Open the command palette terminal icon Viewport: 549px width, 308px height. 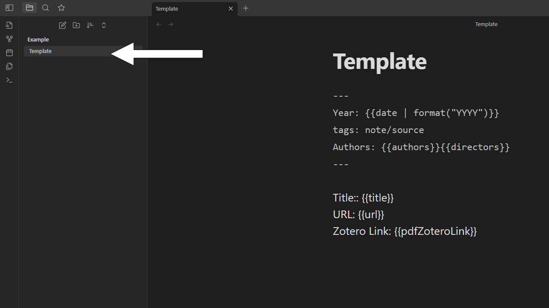pos(9,80)
